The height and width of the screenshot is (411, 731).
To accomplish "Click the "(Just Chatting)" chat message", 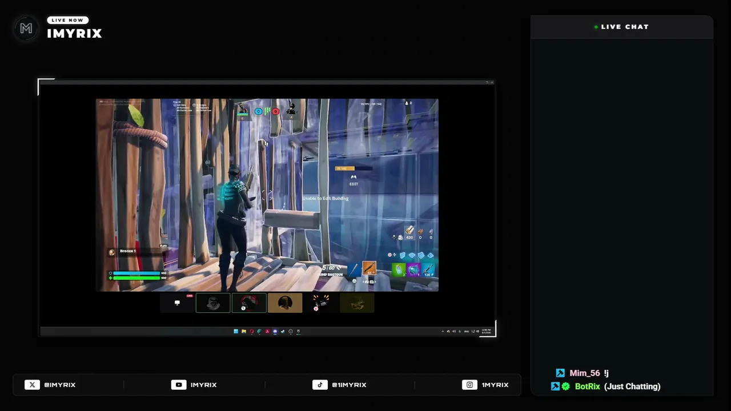I will [632, 386].
